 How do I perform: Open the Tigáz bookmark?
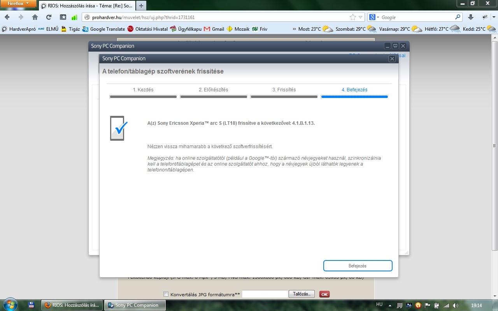[70, 29]
